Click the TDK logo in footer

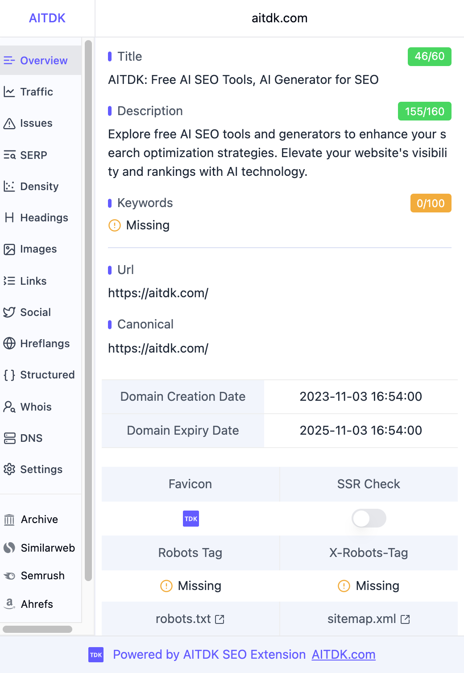coord(96,655)
